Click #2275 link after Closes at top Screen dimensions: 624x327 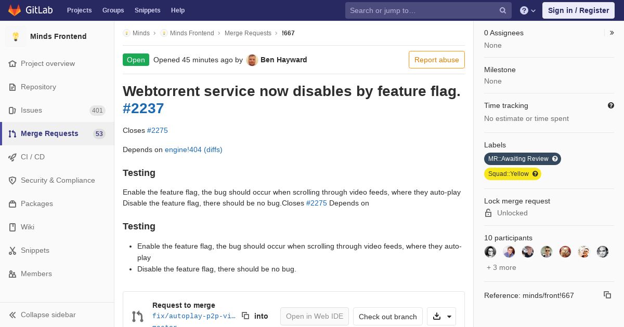coord(158,130)
